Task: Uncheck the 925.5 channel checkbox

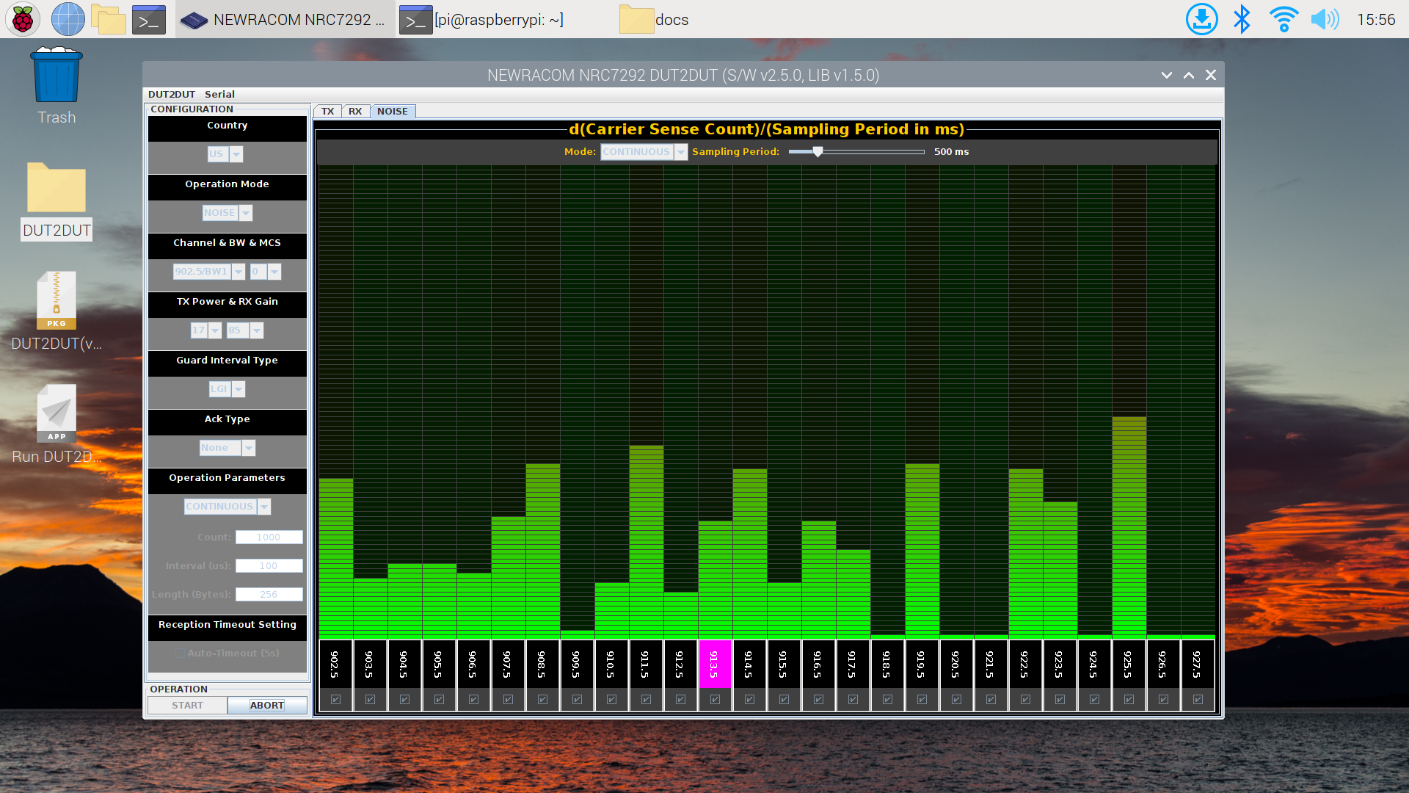Action: [x=1129, y=700]
